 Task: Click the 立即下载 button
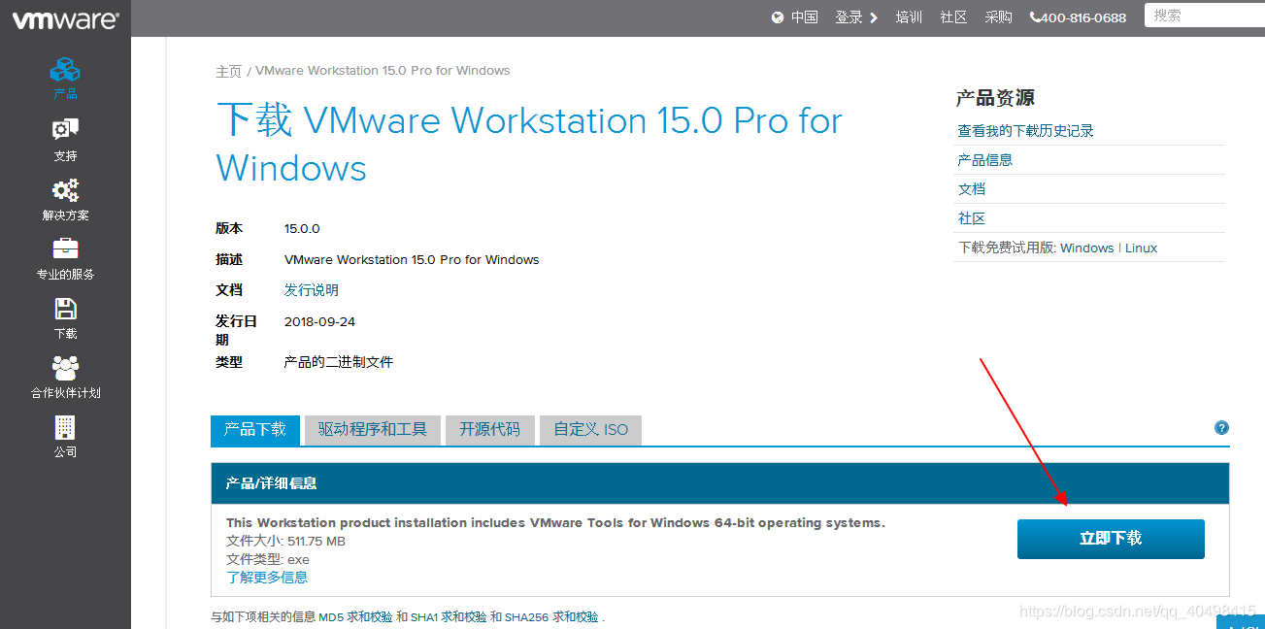coord(1111,539)
